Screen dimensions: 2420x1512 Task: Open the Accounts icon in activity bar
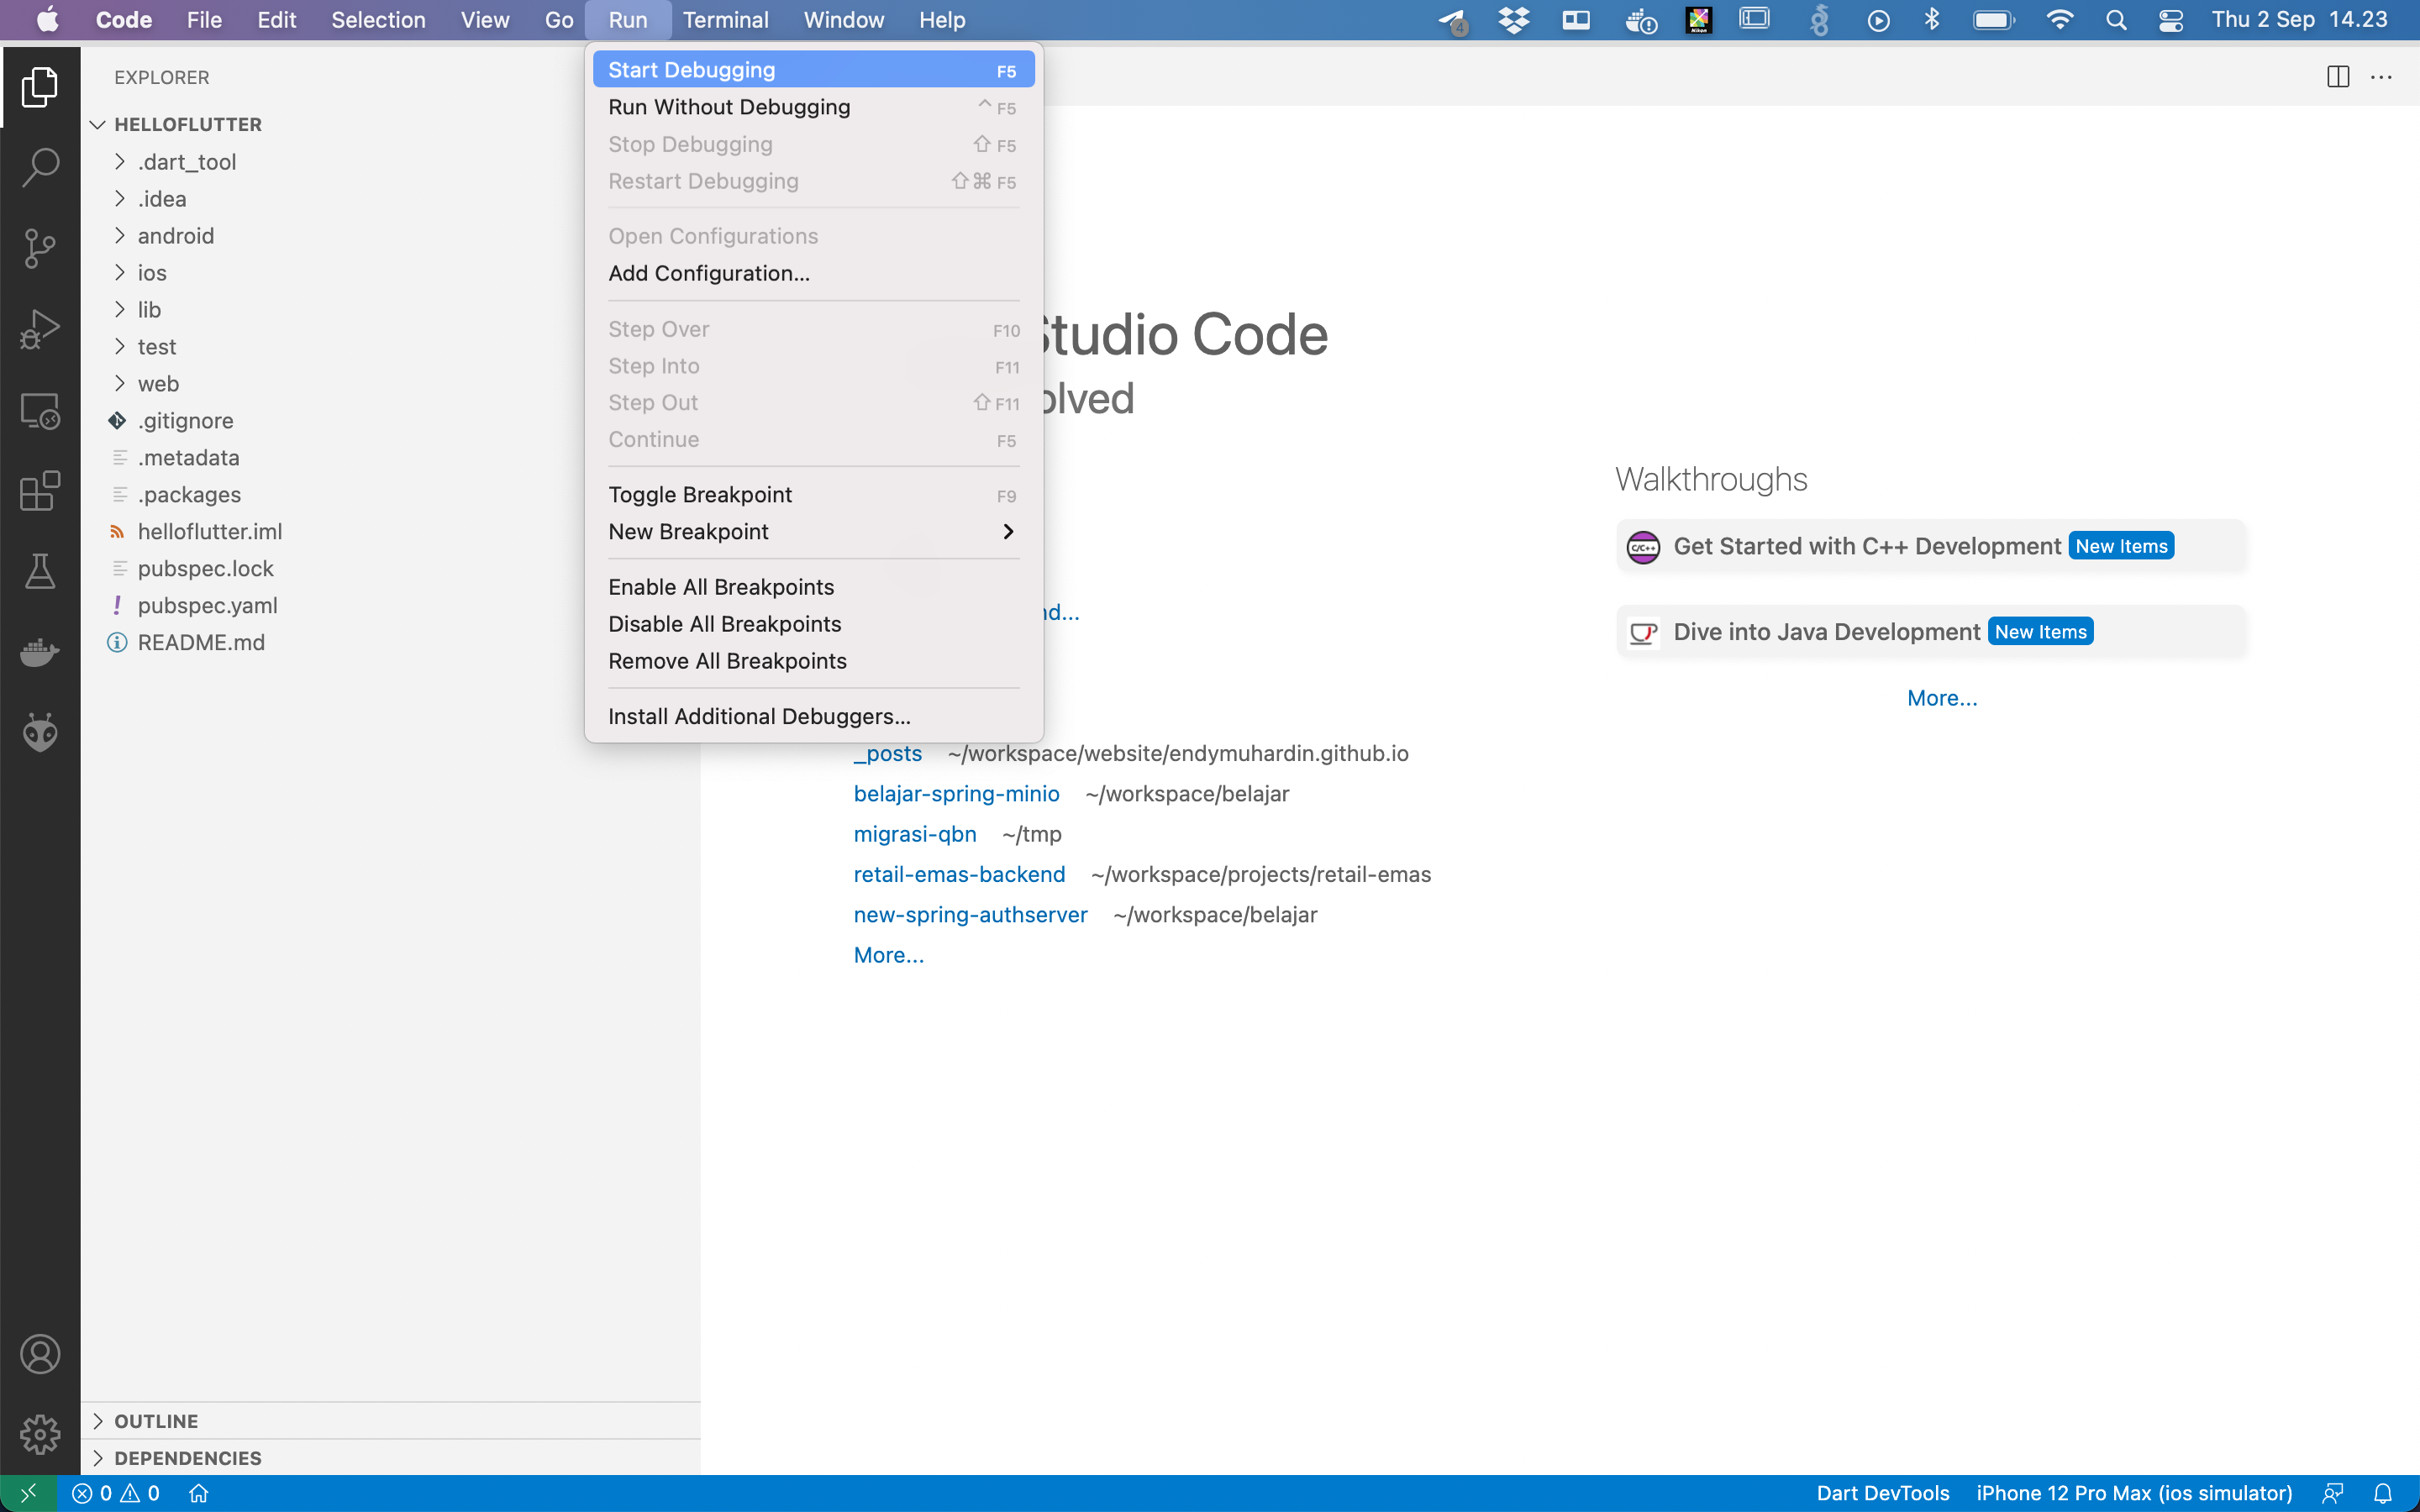point(40,1354)
